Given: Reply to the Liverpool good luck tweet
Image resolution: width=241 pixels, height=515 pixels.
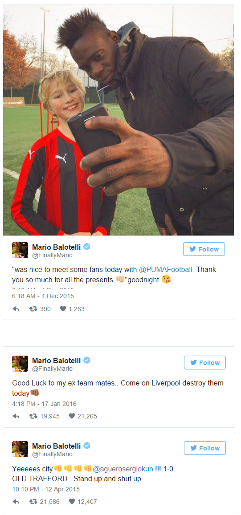Looking at the screenshot, I should pos(16,416).
